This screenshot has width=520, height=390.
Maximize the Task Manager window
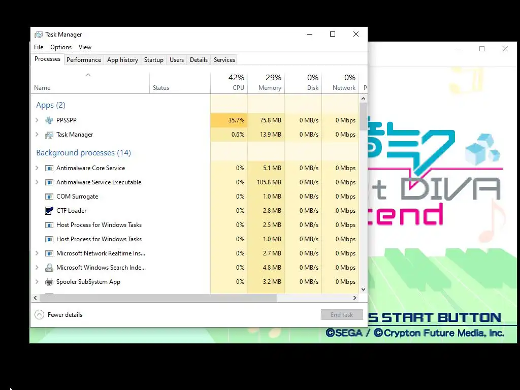pos(333,34)
